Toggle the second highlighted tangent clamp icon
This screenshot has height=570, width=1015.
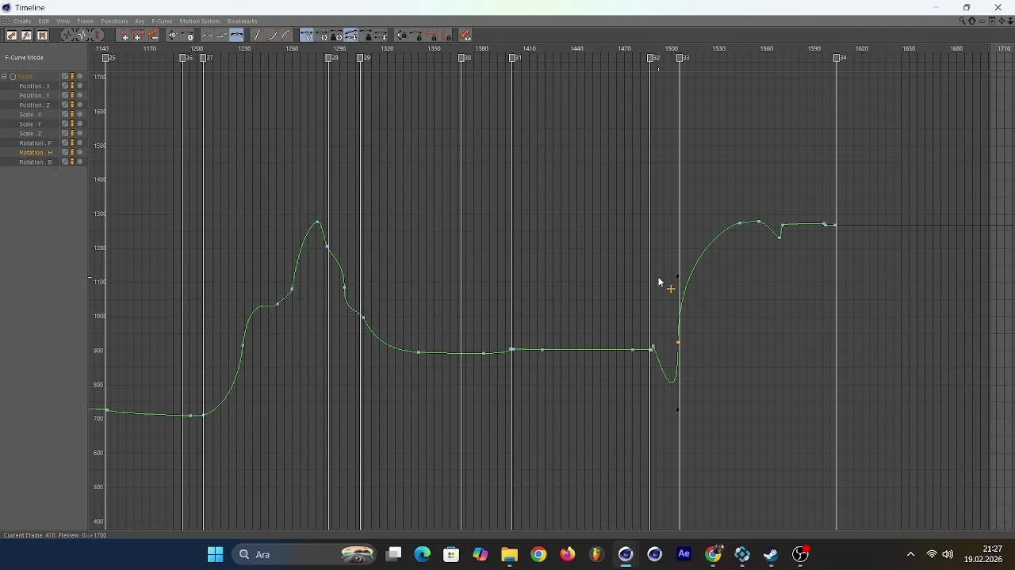(351, 36)
